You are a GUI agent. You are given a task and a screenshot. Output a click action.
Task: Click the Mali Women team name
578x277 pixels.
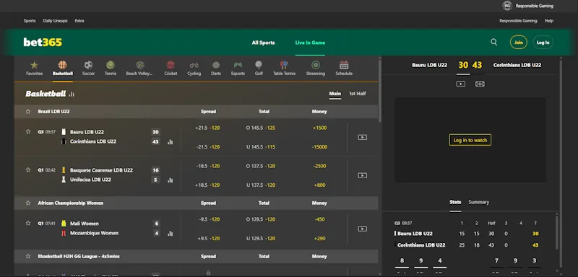point(85,224)
